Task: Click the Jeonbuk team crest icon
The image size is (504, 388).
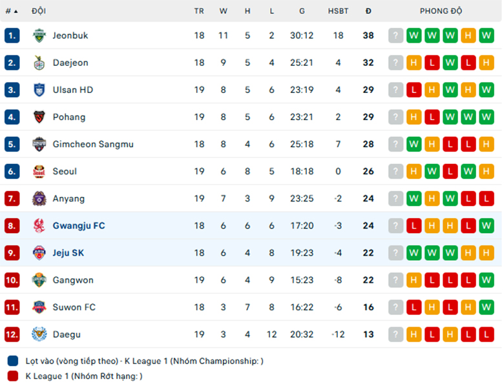Action: [x=39, y=36]
